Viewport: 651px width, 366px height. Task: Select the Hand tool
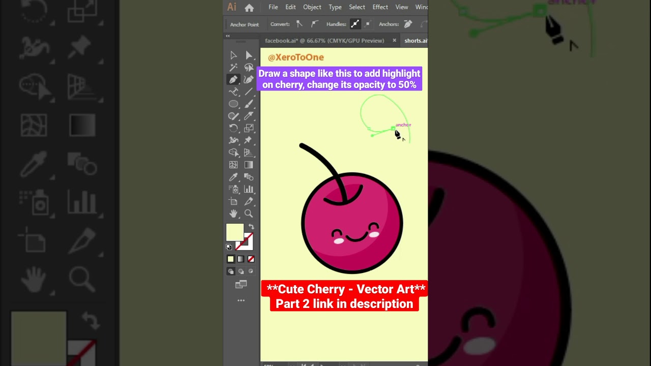(233, 213)
